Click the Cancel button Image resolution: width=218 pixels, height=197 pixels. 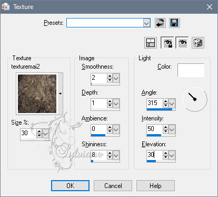click(x=113, y=186)
